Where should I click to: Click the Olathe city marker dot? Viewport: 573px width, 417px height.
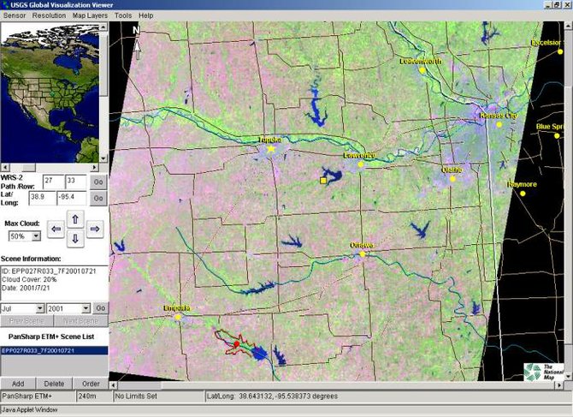pos(452,179)
